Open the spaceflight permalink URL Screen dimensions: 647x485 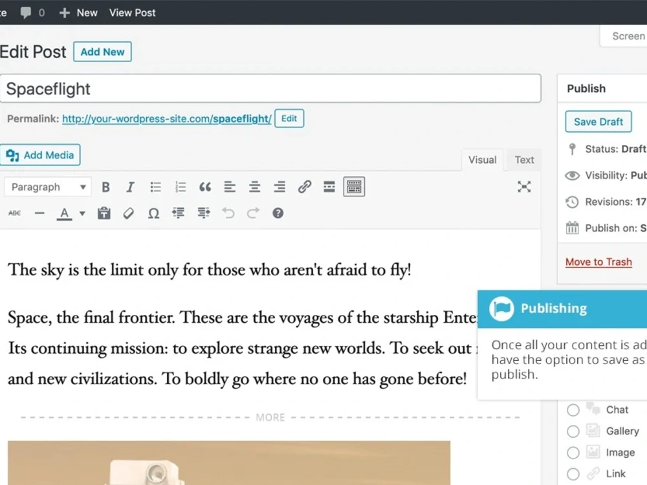coord(167,119)
